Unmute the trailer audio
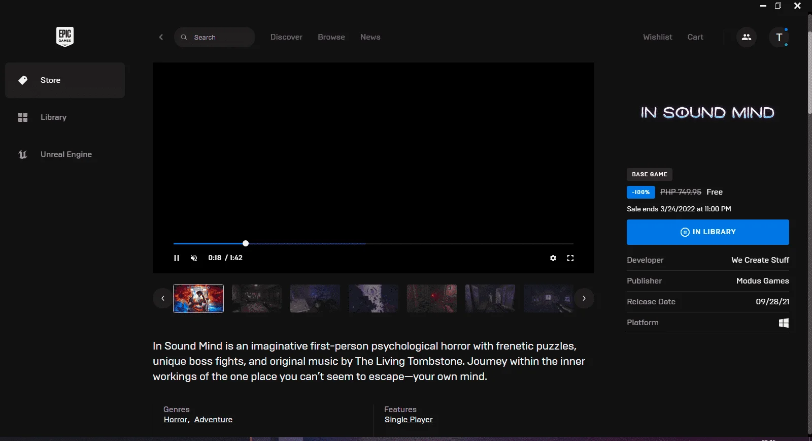Screen dimensions: 812x441 [194, 258]
